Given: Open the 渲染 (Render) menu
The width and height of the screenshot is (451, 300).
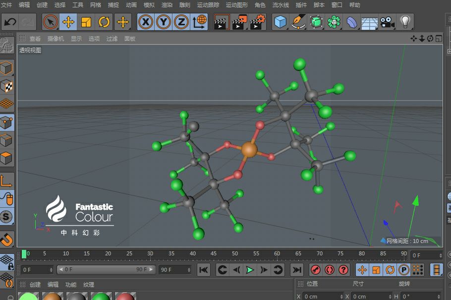Looking at the screenshot, I should [x=167, y=5].
